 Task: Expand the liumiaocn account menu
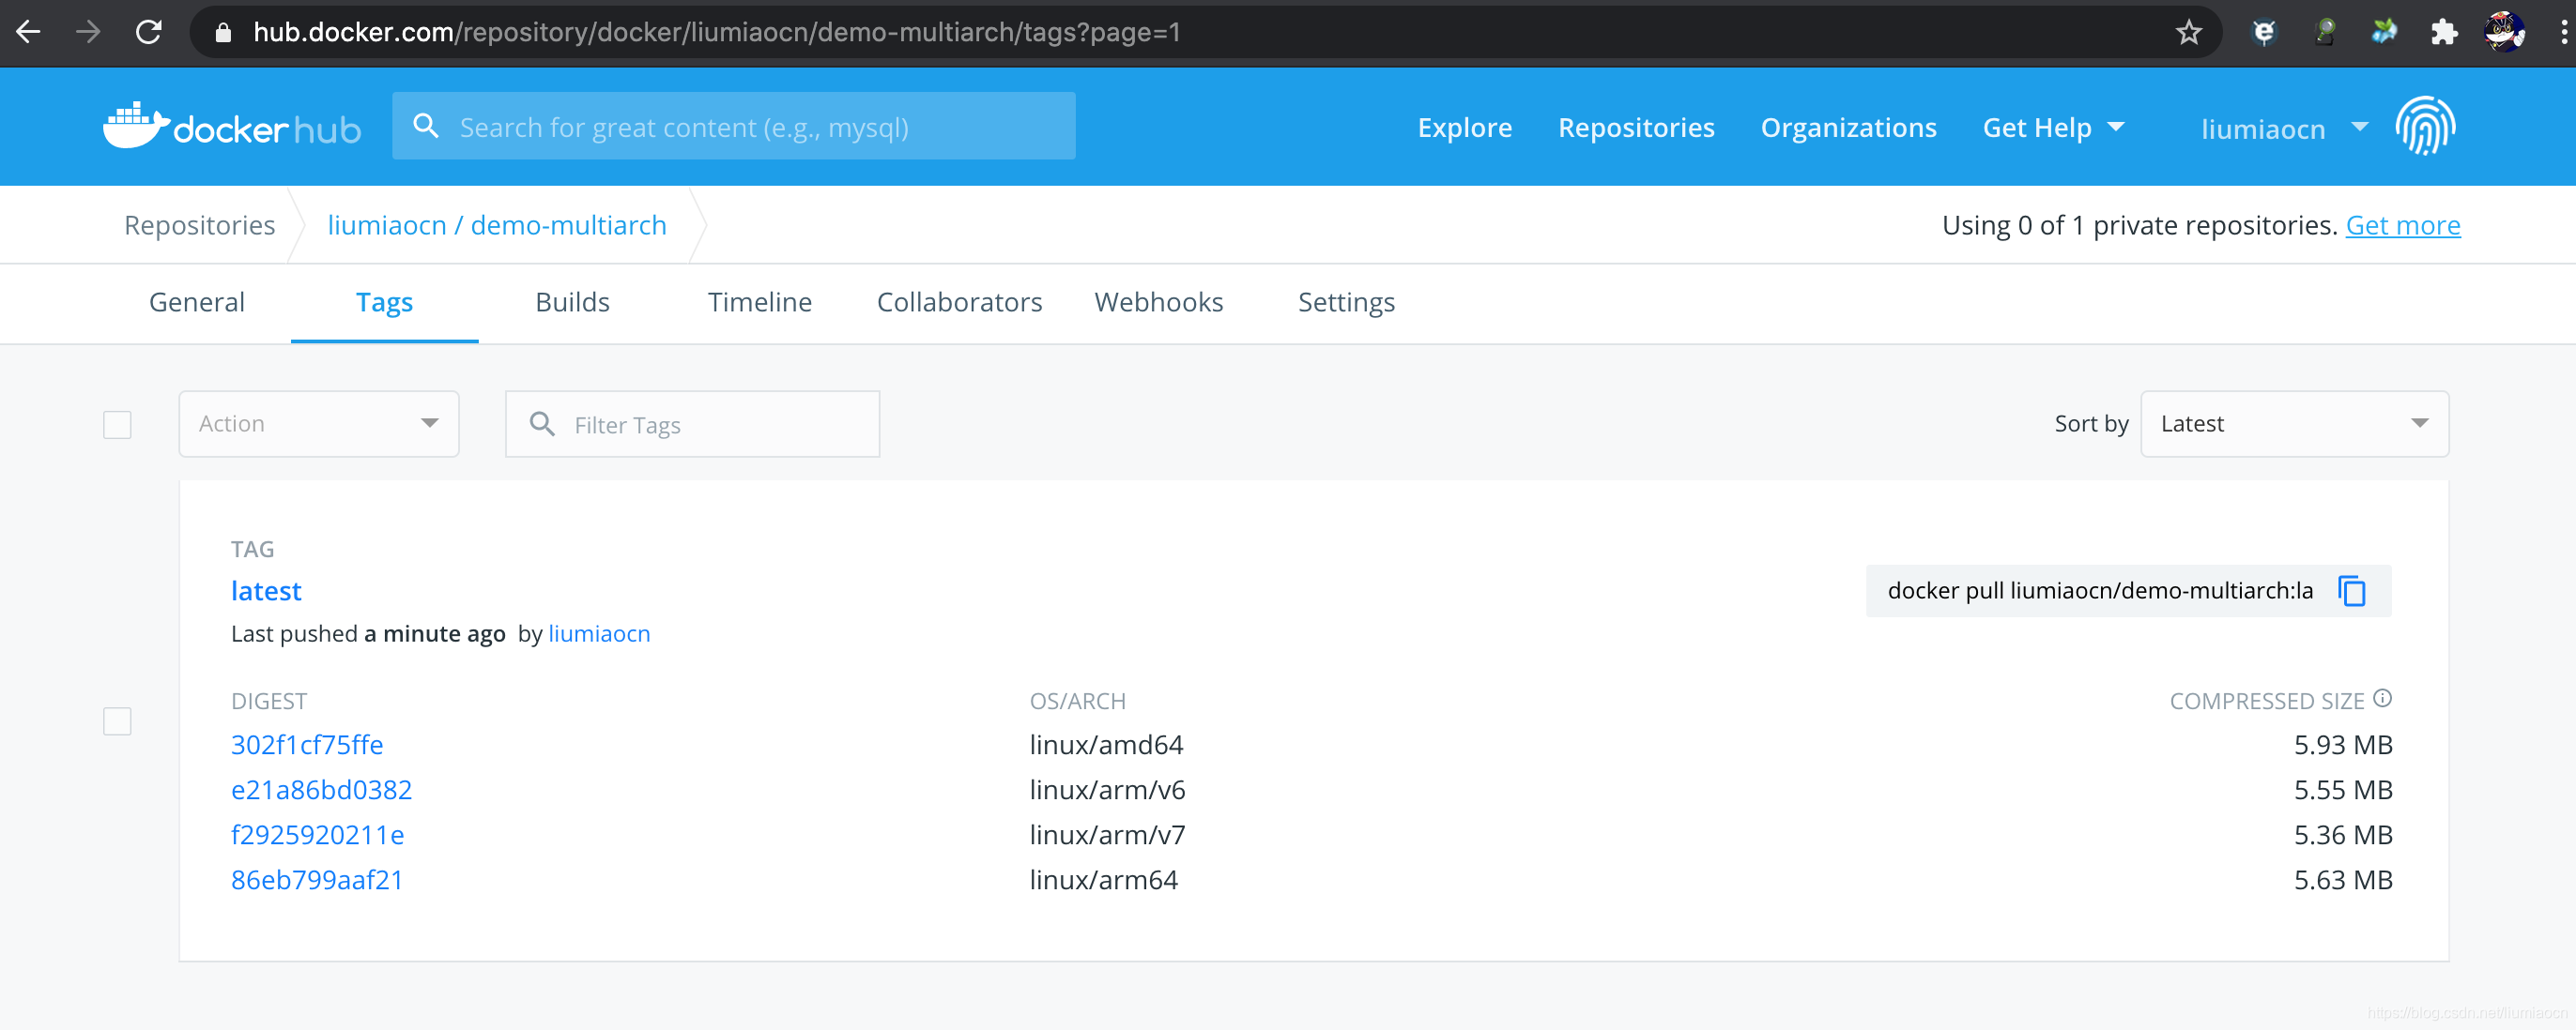[2283, 128]
